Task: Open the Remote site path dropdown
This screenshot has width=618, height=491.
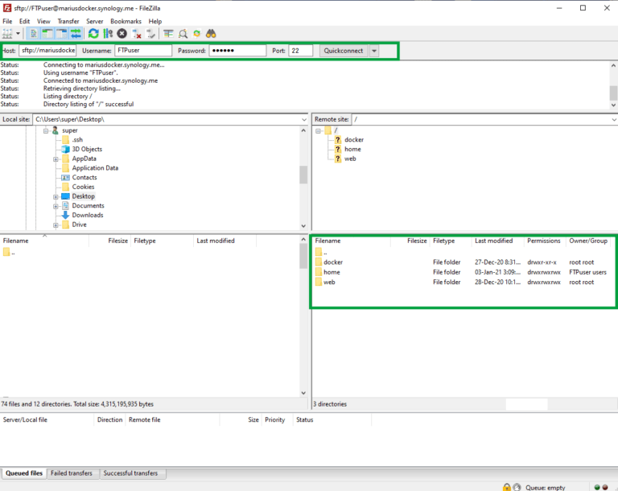Action: [x=614, y=119]
